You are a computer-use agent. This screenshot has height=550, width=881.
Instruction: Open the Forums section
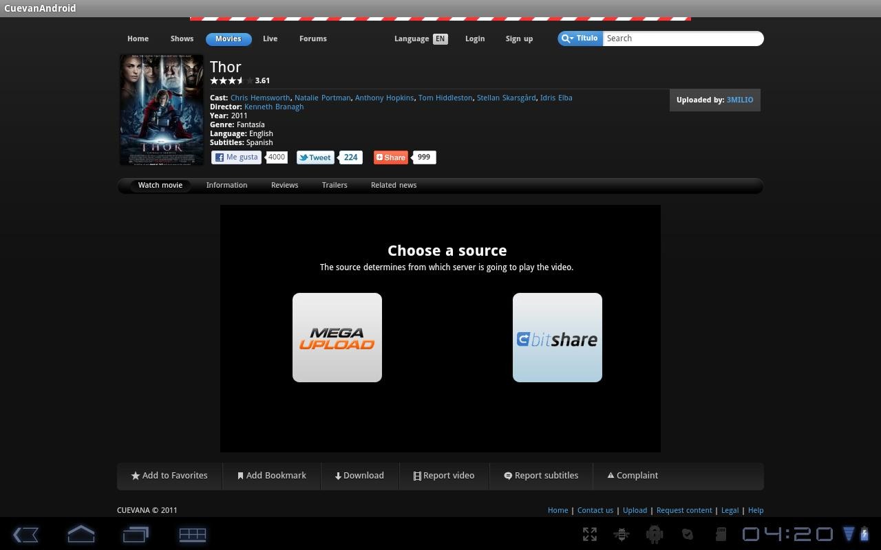(313, 38)
